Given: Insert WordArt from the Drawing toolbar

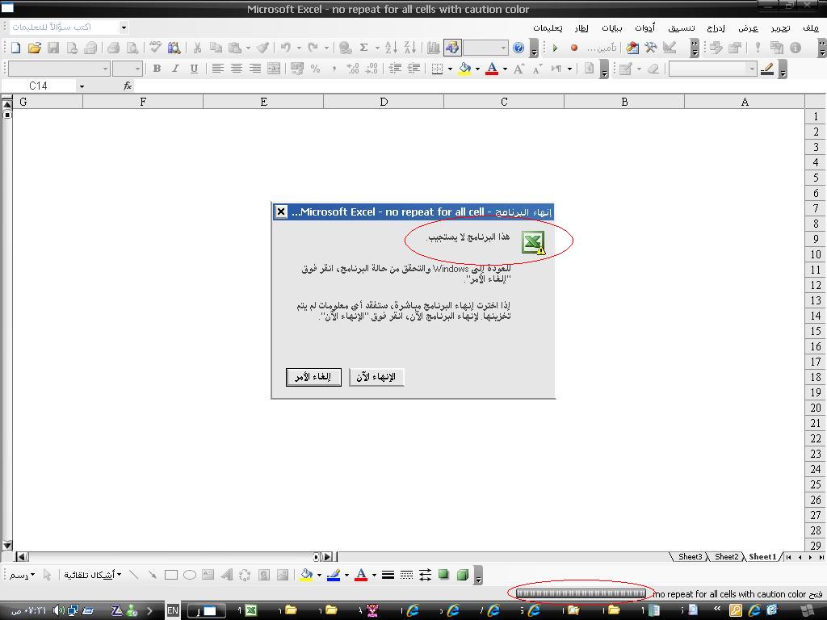Looking at the screenshot, I should click(x=227, y=575).
